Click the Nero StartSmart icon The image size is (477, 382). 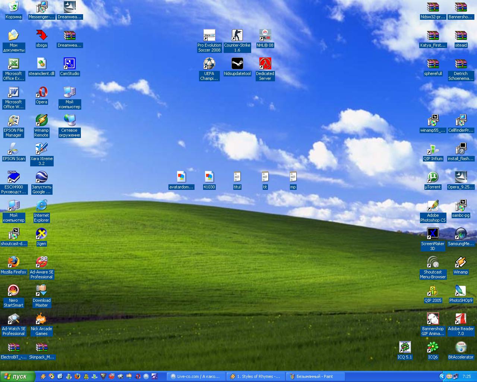click(13, 291)
